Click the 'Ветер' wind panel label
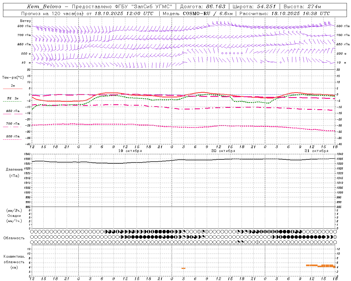The image size is (351, 281). (26, 21)
